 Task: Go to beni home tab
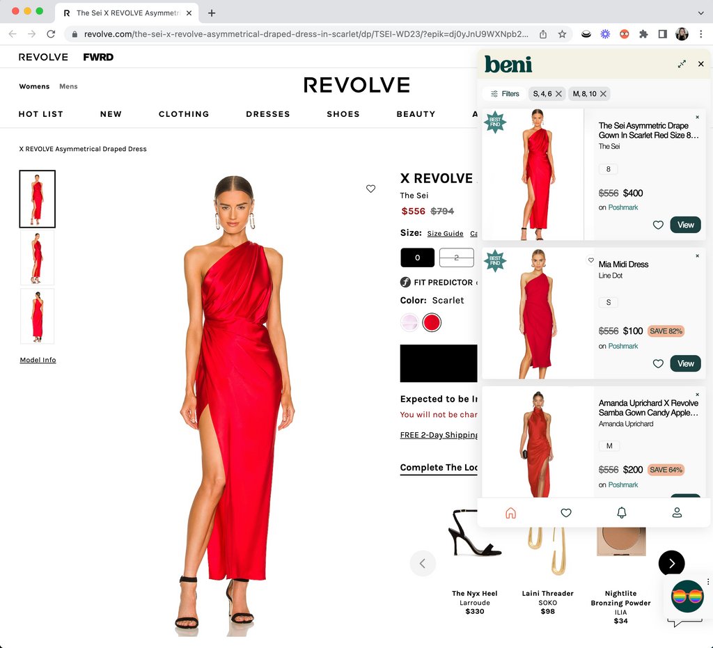510,512
